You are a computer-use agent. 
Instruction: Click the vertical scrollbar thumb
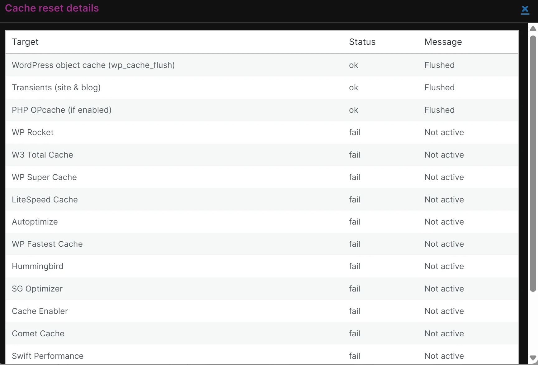click(x=533, y=164)
